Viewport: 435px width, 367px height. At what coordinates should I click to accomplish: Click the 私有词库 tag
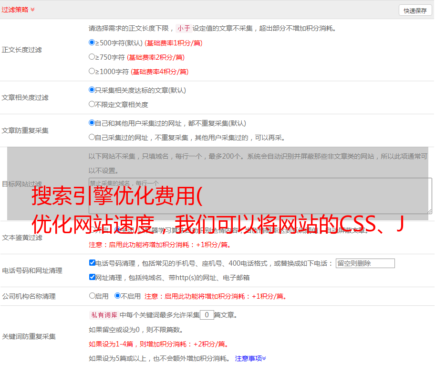[104, 315]
